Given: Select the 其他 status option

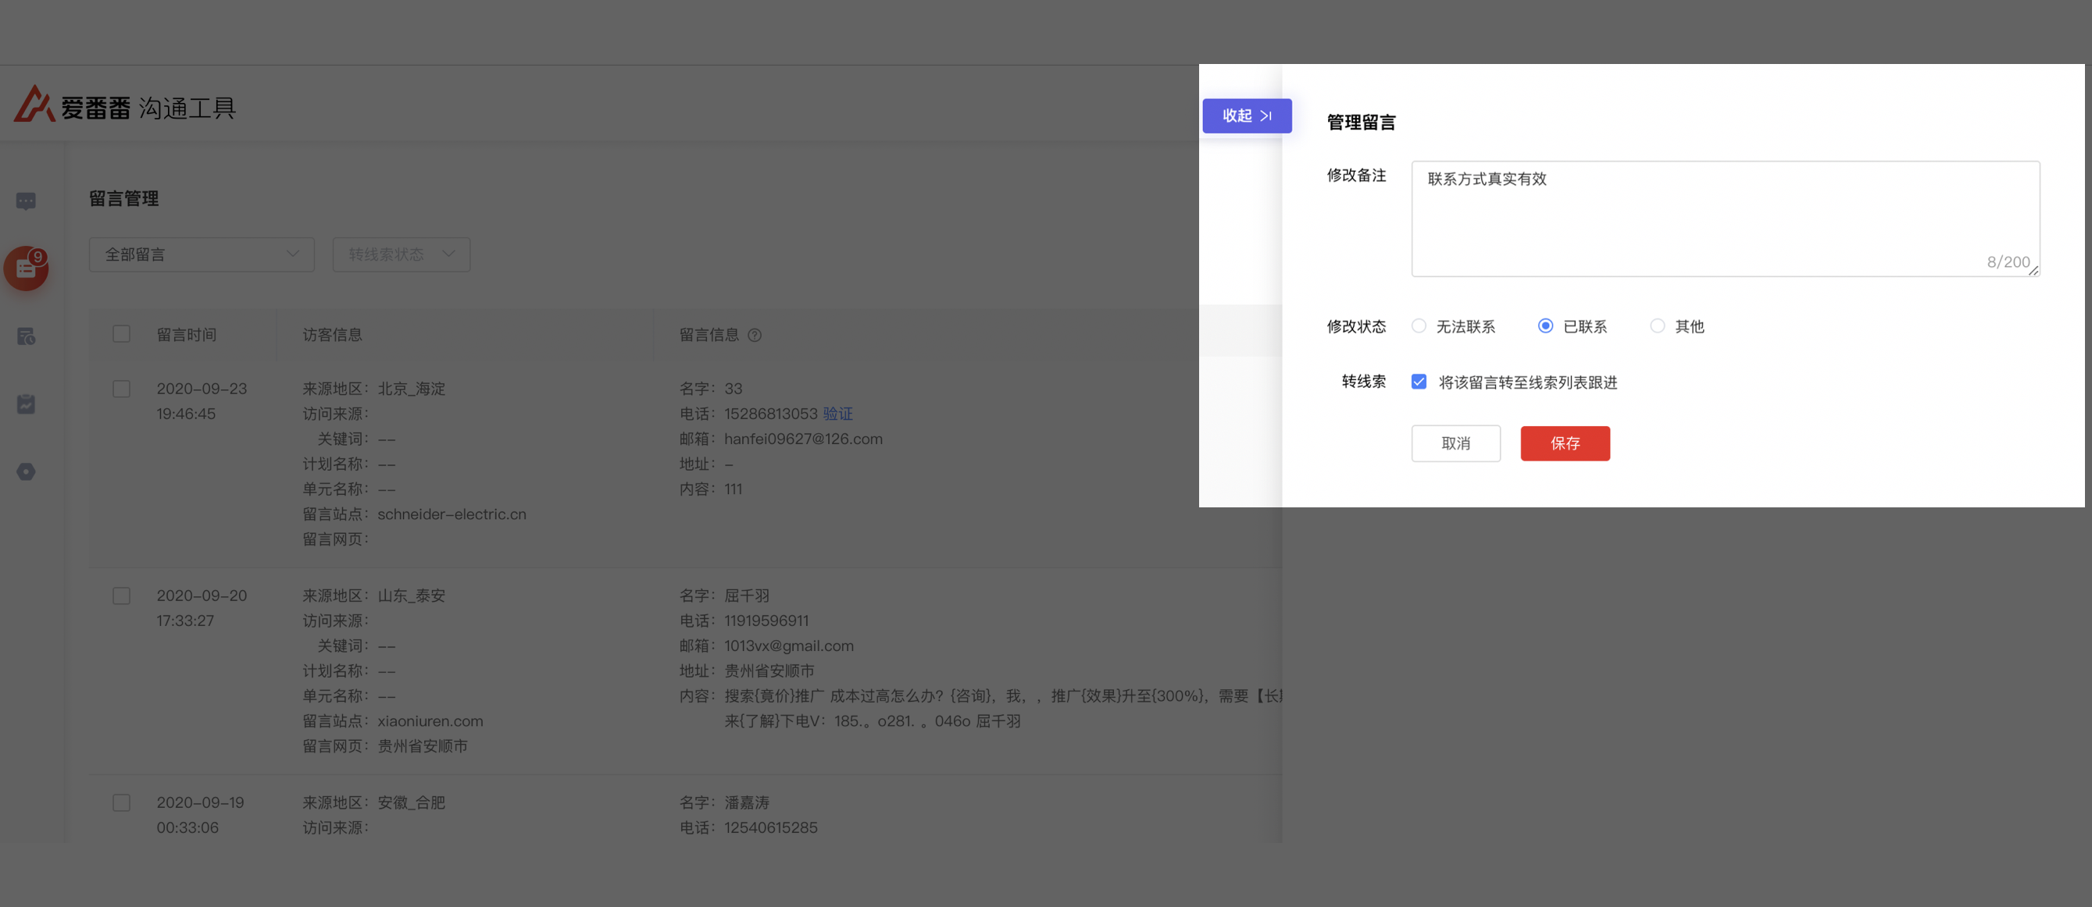Looking at the screenshot, I should 1658,326.
